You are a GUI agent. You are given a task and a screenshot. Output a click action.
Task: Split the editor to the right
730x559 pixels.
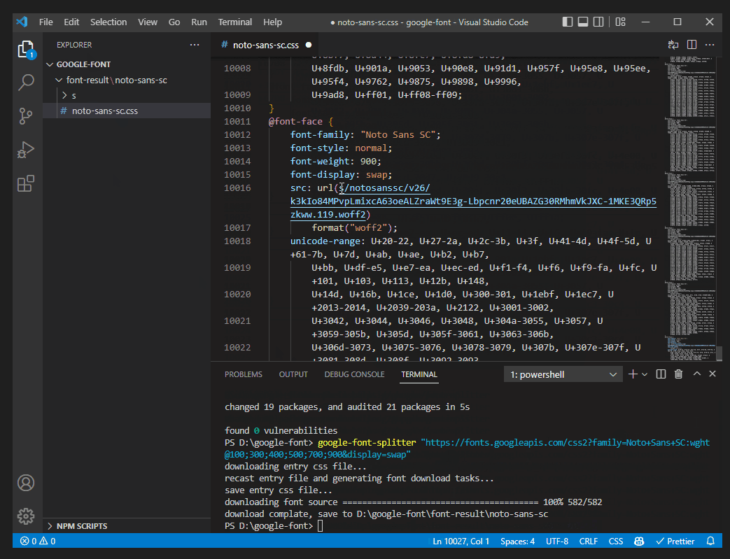tap(692, 45)
